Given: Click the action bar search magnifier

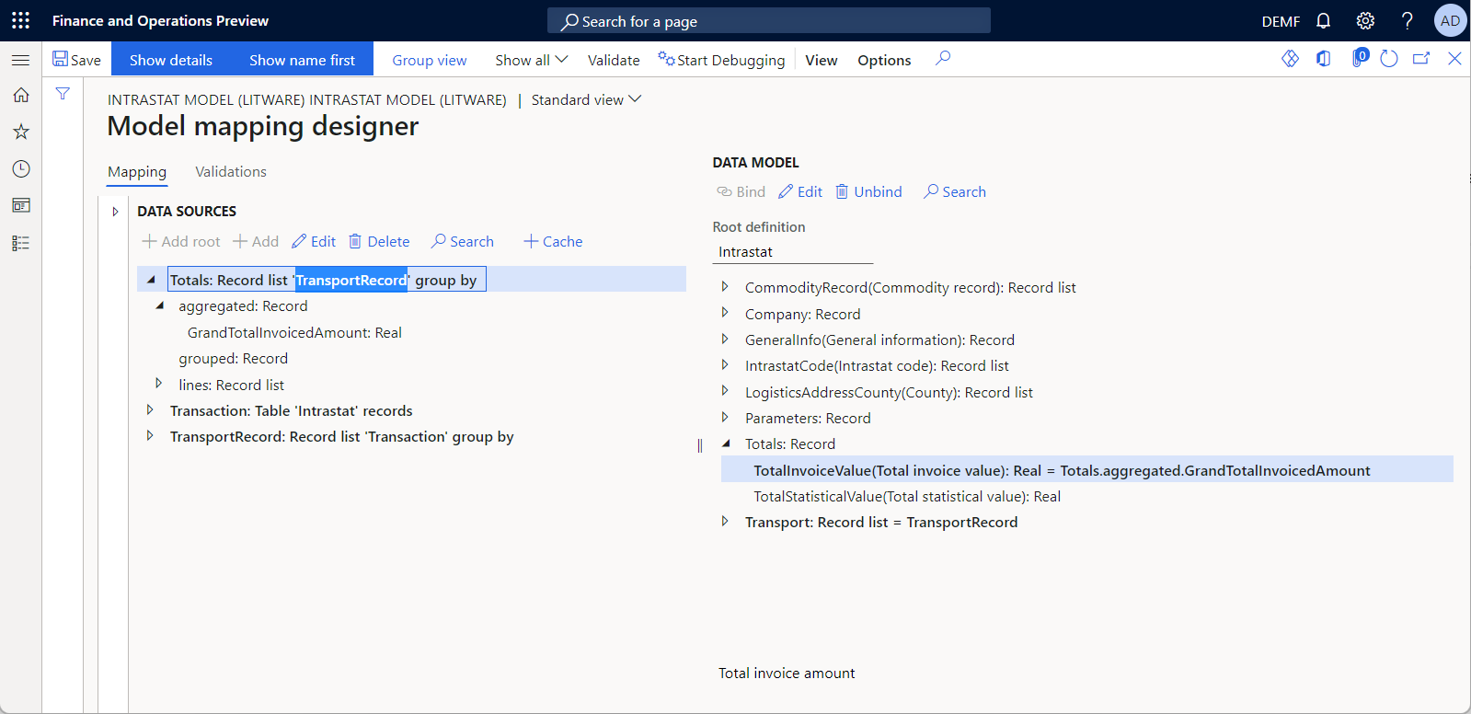Looking at the screenshot, I should click(943, 59).
